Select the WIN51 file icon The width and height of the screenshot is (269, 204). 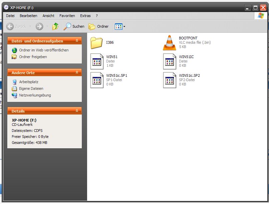(97, 61)
